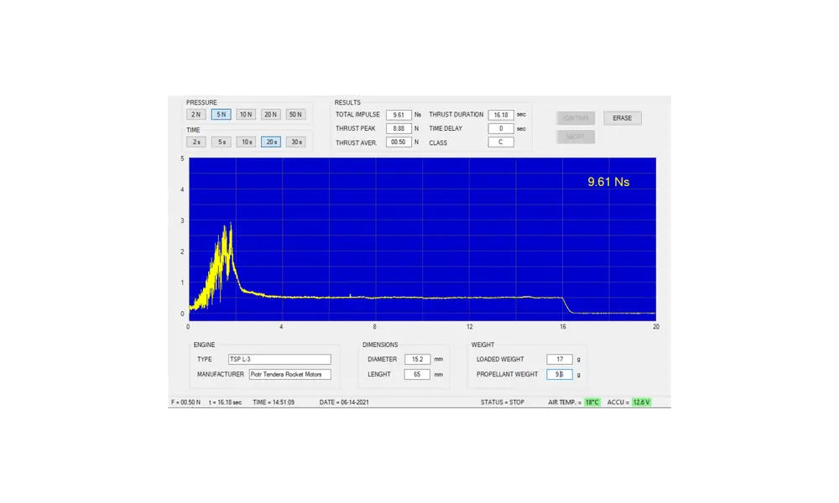Select the 50 N pressure range
The width and height of the screenshot is (839, 503).
(295, 114)
